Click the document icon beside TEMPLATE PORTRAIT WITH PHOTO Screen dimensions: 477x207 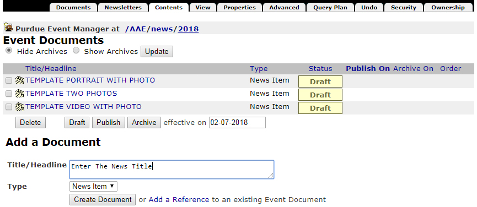click(x=20, y=80)
